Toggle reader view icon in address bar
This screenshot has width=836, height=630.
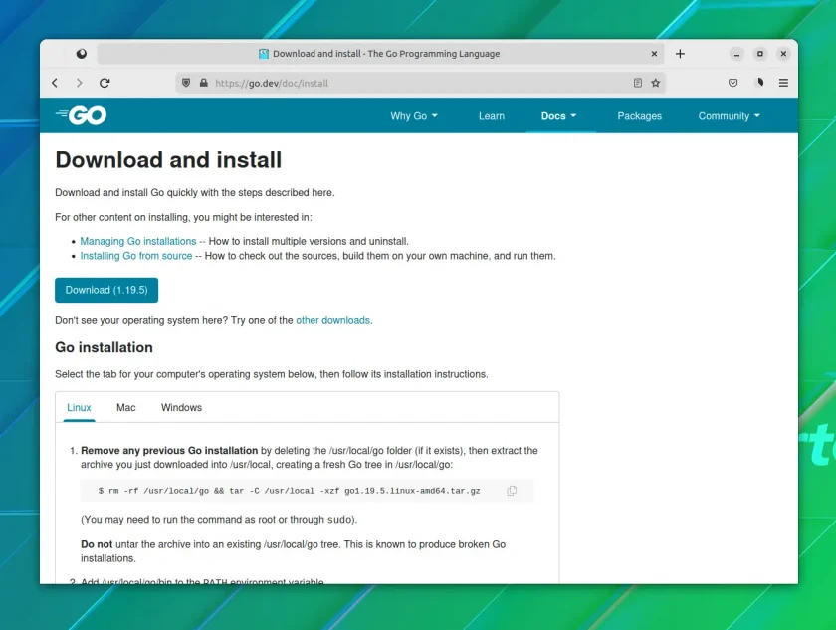point(638,83)
